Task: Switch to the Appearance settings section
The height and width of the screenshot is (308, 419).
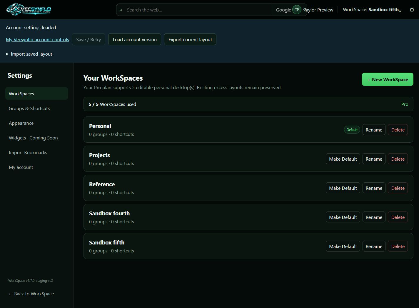Action: 36,123
